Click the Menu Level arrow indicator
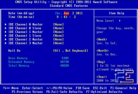The height and width of the screenshot is (94, 138). pyautogui.click(x=120, y=21)
